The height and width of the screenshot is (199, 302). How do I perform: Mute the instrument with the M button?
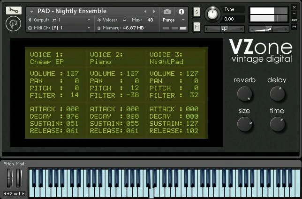pyautogui.click(x=196, y=27)
